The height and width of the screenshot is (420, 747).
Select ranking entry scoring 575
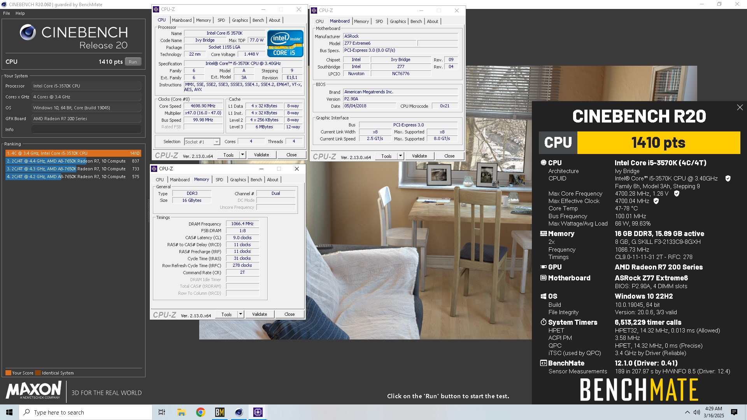coord(73,177)
